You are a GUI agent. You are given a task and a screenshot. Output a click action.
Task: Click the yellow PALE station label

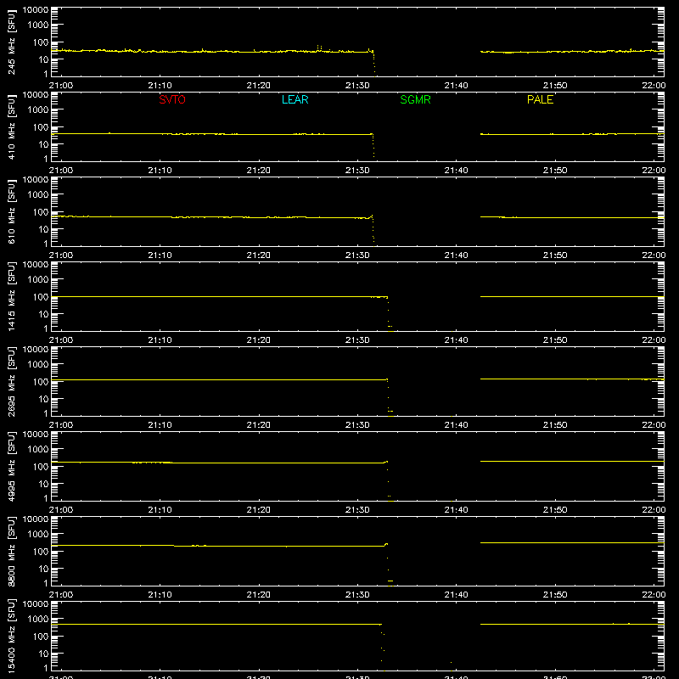[x=540, y=99]
